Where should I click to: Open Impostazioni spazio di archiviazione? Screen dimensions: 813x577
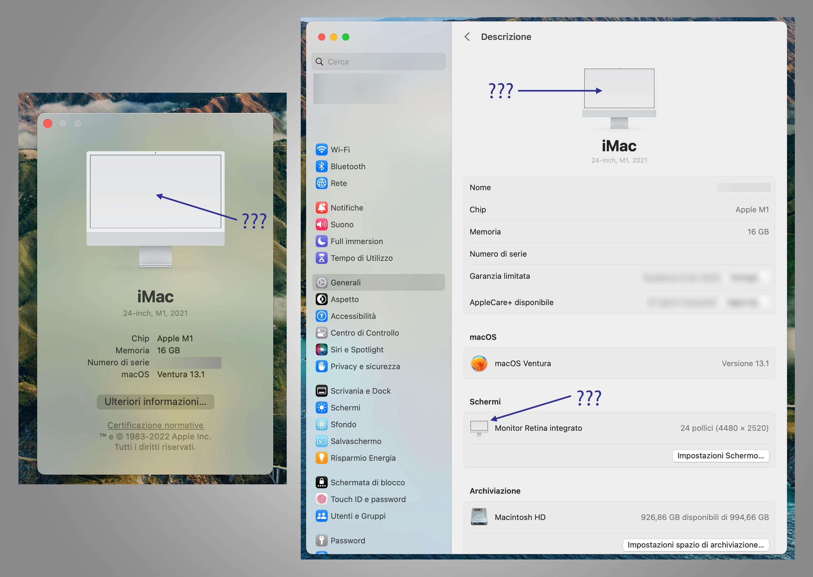pos(695,545)
